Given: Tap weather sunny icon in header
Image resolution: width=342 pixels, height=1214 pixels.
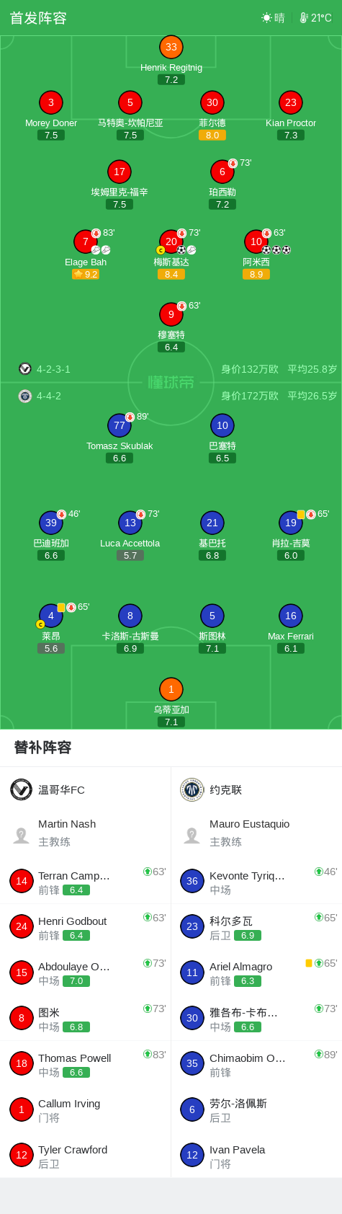Looking at the screenshot, I should point(267,18).
